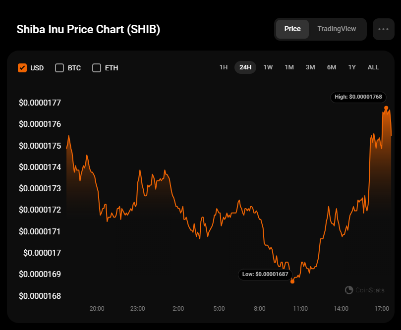Click the Shiba Inu Price Chart heading
Screen dimensions: 401x330
click(88, 29)
